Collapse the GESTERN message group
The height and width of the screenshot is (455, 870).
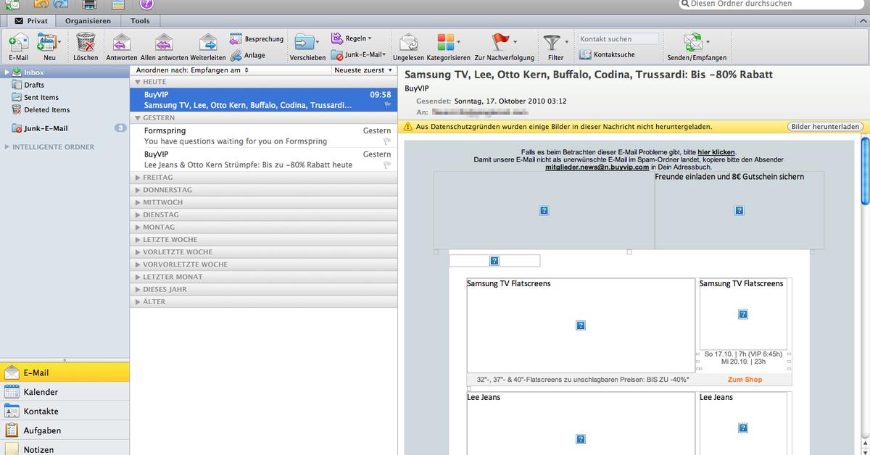138,117
